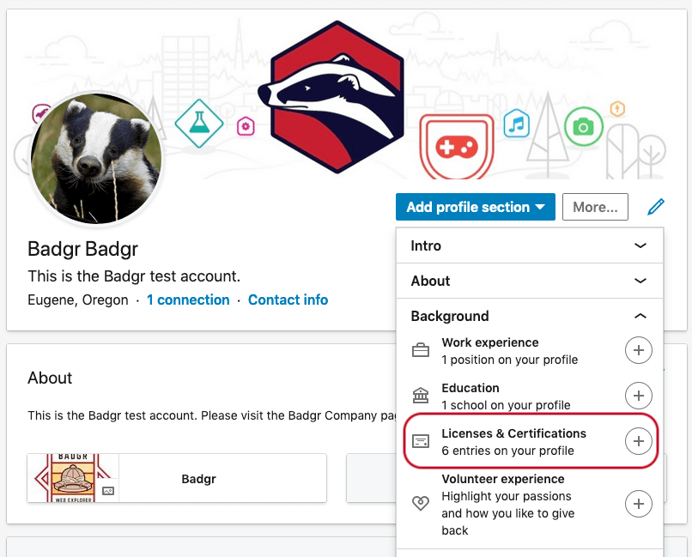692x557 pixels.
Task: Select About in the profile section menu
Action: coord(429,281)
